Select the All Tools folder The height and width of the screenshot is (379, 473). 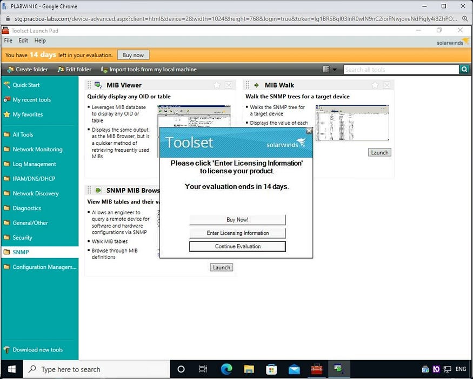pos(23,134)
